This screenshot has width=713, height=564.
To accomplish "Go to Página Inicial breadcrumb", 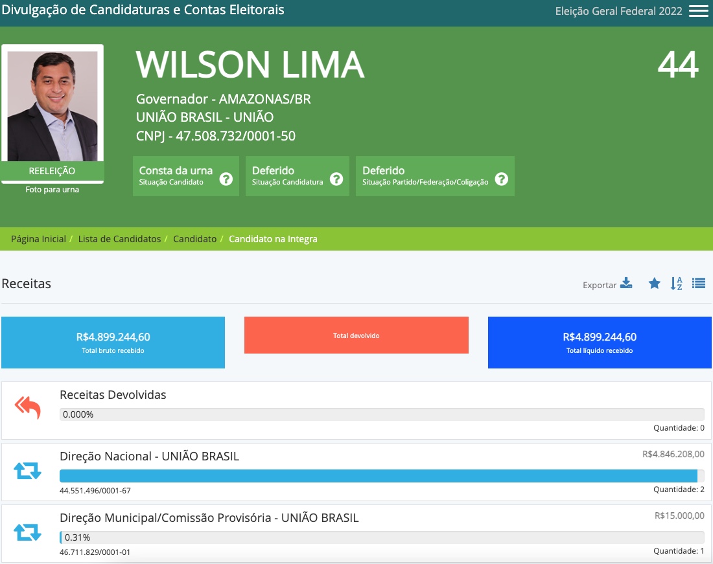I will click(x=38, y=239).
